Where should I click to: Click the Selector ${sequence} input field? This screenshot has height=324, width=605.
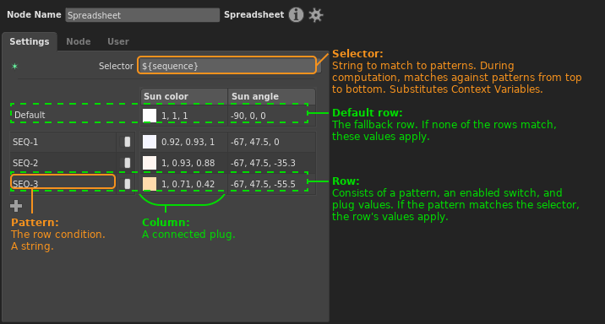[x=226, y=66]
